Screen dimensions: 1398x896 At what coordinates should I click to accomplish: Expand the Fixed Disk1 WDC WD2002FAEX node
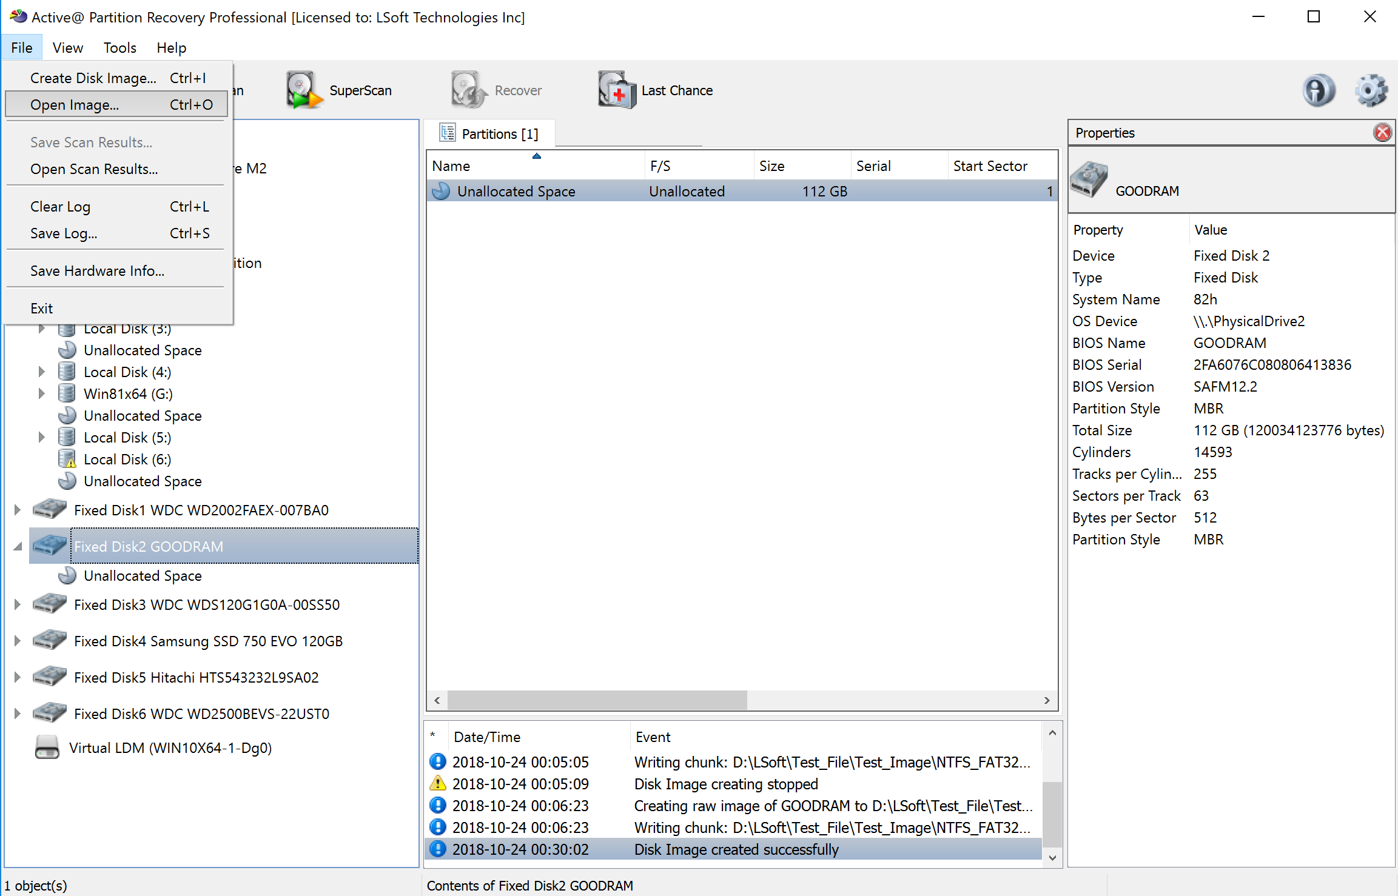pyautogui.click(x=18, y=510)
